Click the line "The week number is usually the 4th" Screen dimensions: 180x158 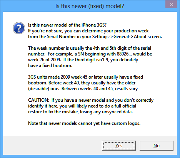(90, 48)
